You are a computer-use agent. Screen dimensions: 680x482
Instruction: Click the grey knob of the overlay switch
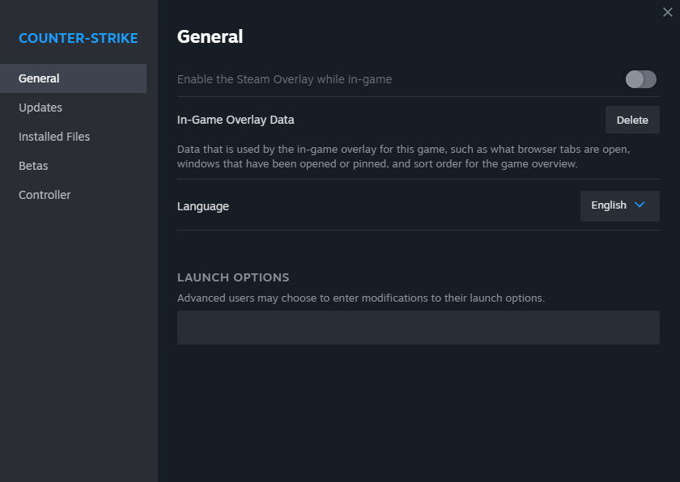pyautogui.click(x=635, y=79)
